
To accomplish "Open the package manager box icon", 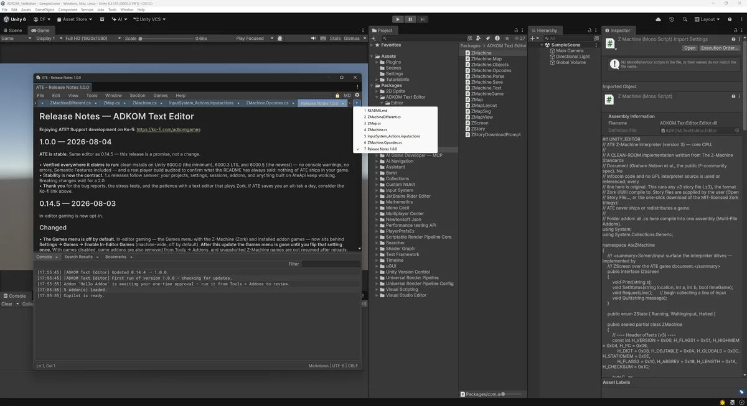I will [x=103, y=19].
